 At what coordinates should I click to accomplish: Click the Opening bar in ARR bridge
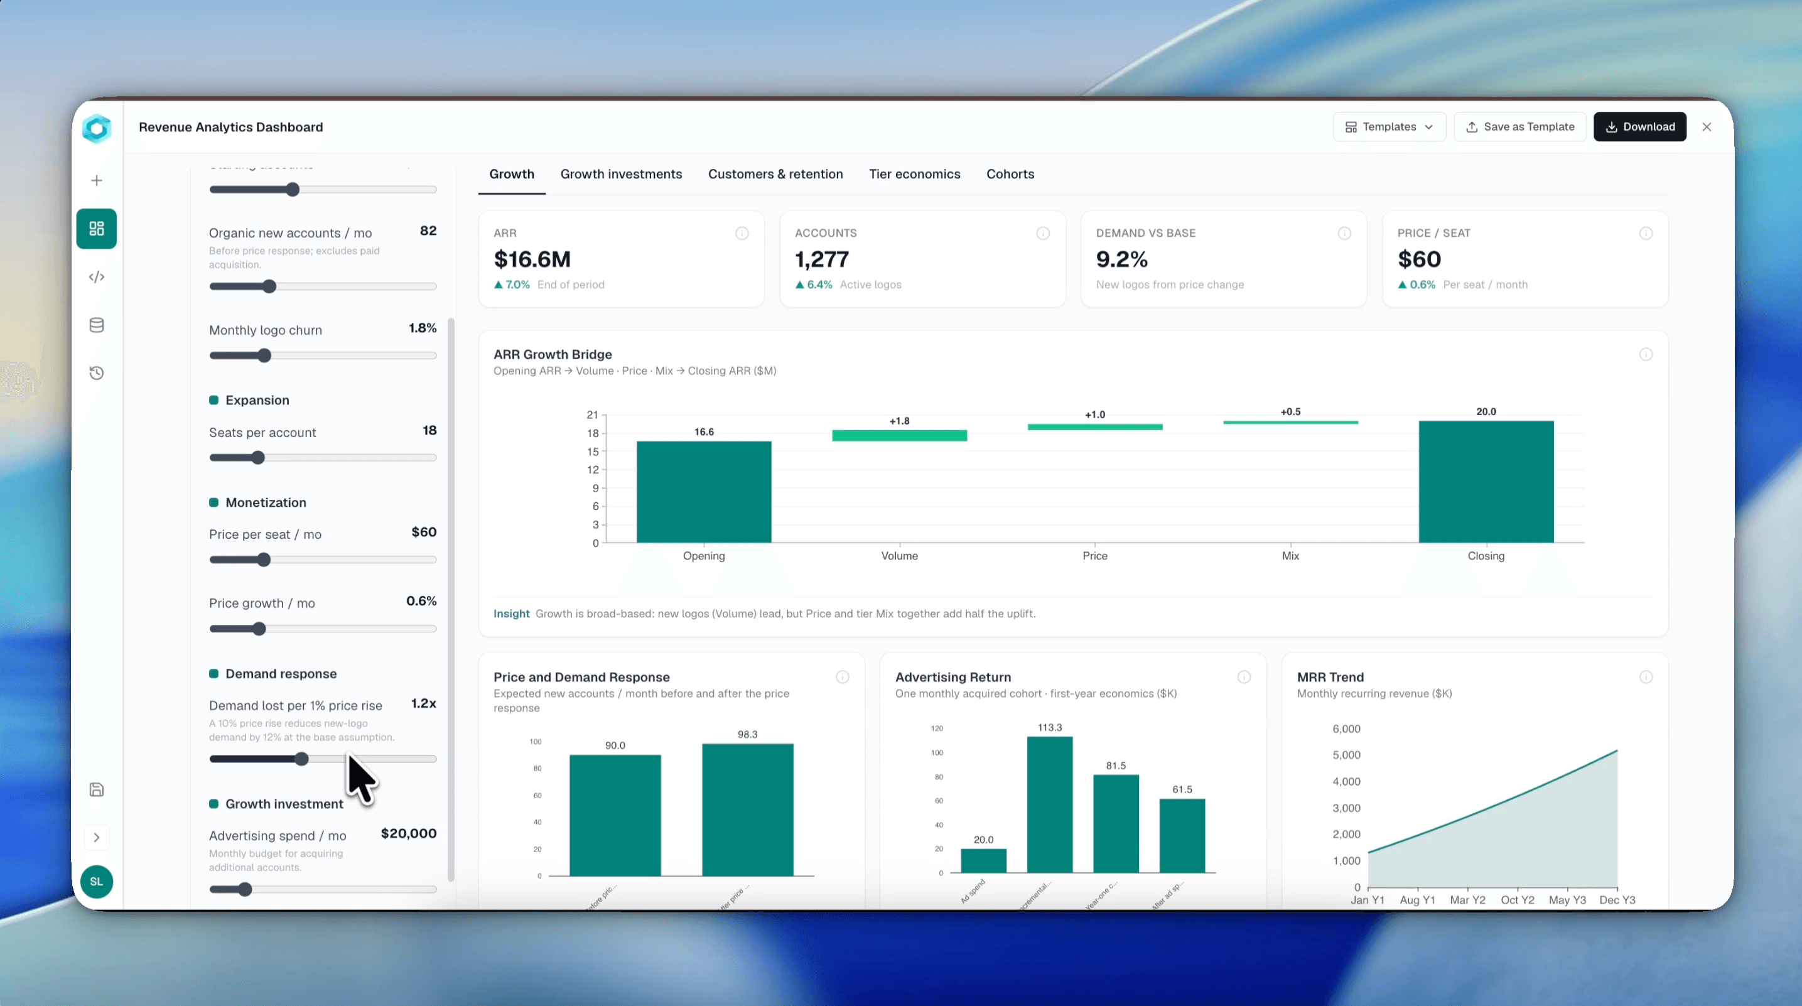pyautogui.click(x=704, y=492)
